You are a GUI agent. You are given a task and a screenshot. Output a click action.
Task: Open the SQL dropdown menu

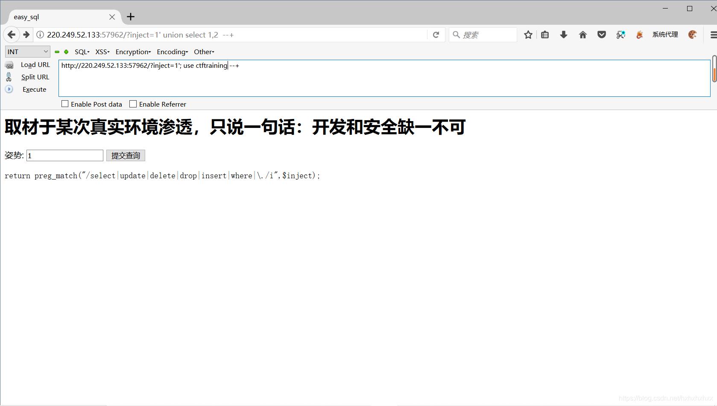coord(82,52)
